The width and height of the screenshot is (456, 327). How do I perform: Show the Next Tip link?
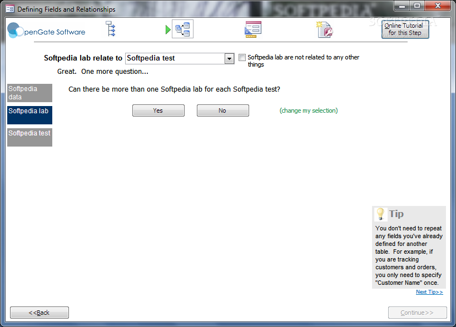[x=429, y=292]
